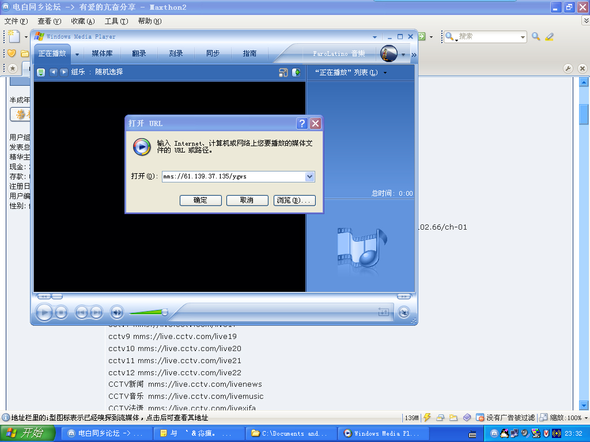Switch to the 媒体库 tab
Viewport: 590px width, 442px height.
click(x=102, y=54)
